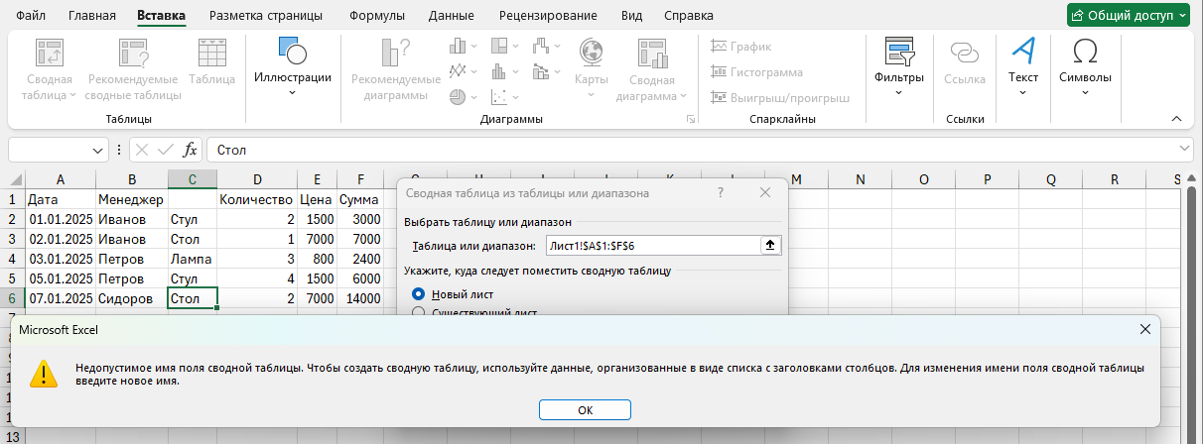Click the Сводная диаграмма icon

tap(651, 69)
